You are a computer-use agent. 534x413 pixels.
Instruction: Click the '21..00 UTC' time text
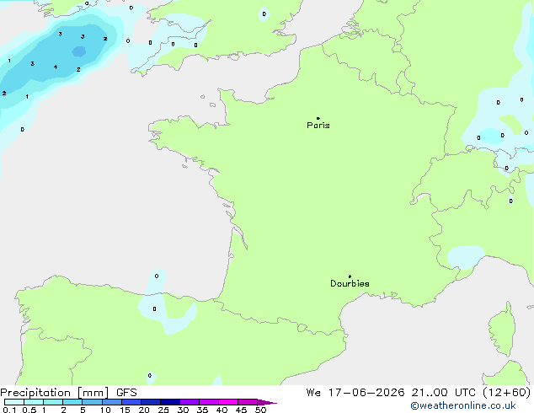[443, 393]
